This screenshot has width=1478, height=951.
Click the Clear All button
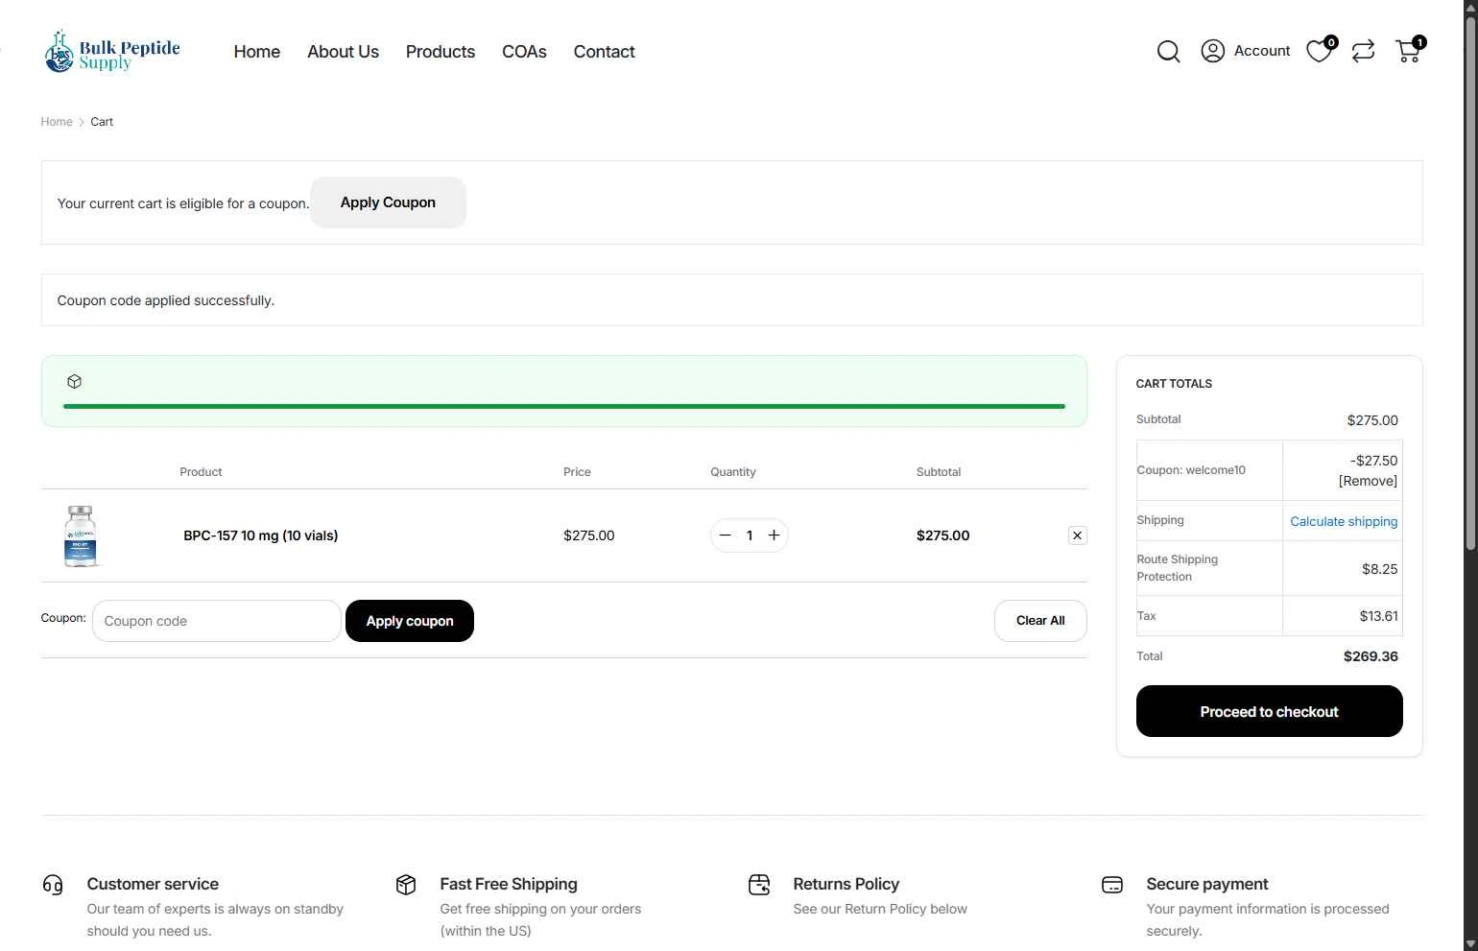(x=1040, y=621)
